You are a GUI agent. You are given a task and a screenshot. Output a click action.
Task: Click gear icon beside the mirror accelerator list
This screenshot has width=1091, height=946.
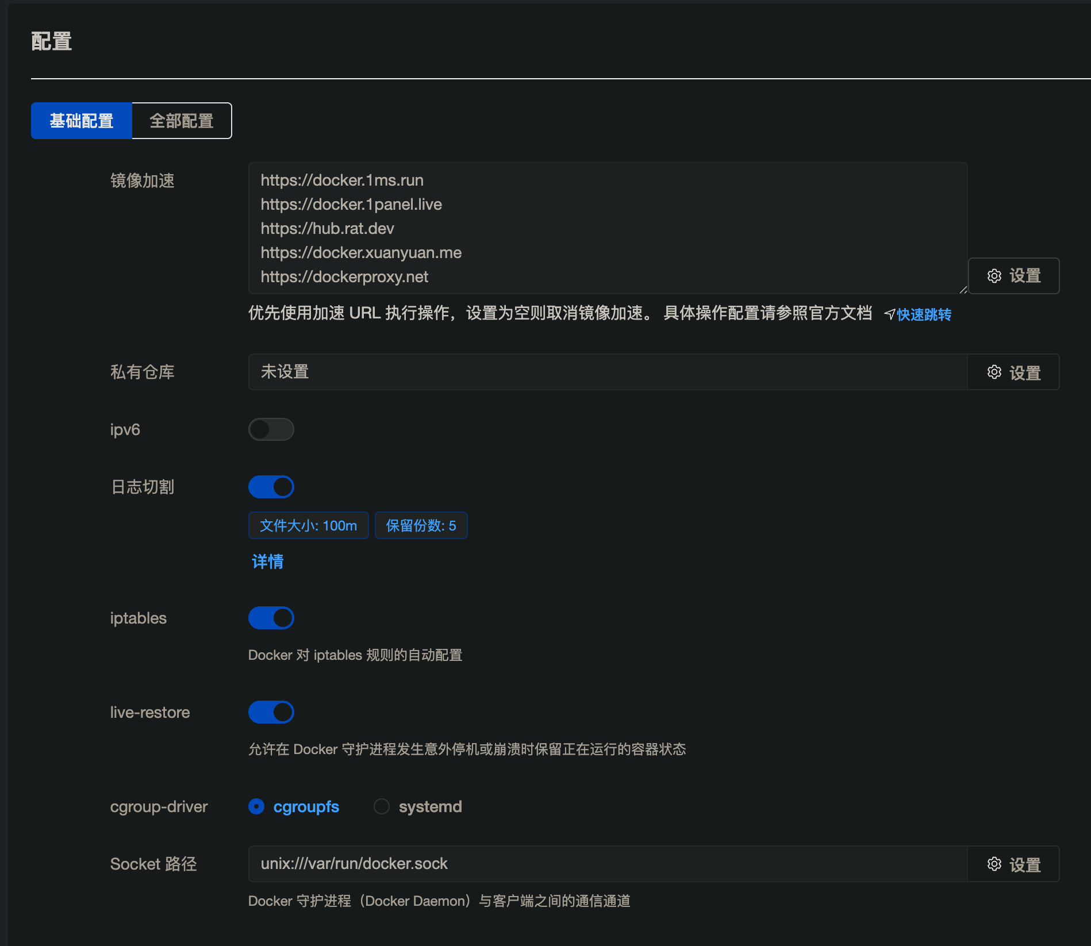point(994,276)
